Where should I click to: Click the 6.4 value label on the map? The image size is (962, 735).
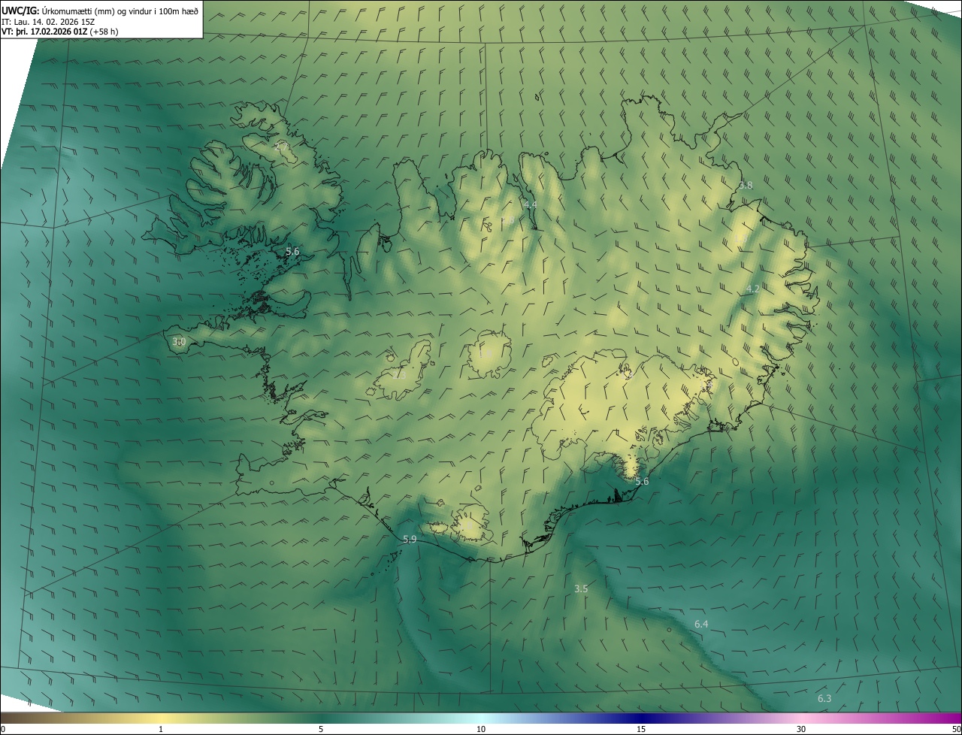pyautogui.click(x=701, y=624)
